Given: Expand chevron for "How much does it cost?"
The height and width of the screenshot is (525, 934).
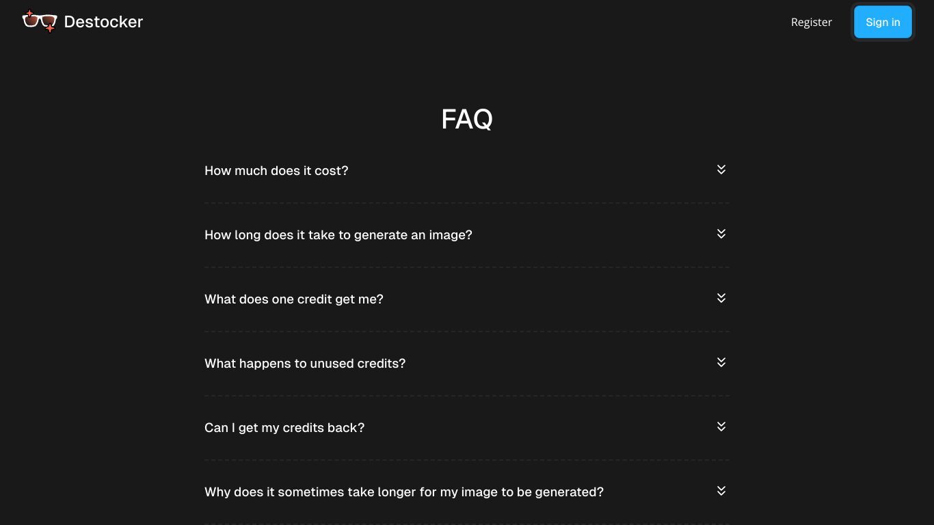Looking at the screenshot, I should pyautogui.click(x=721, y=170).
